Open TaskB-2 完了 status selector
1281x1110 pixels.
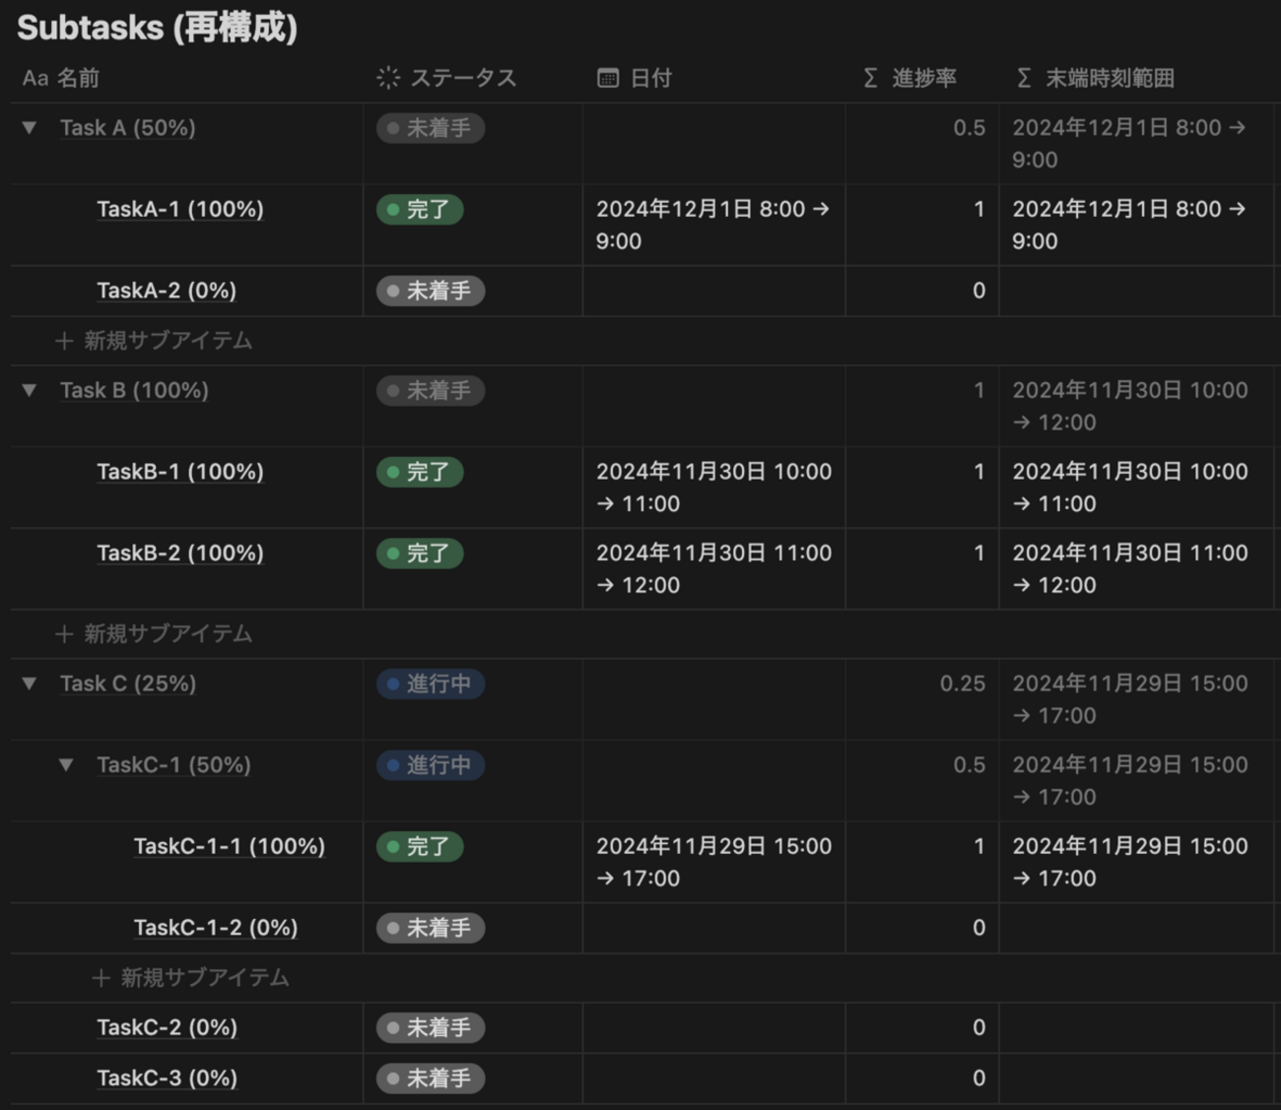click(x=420, y=554)
